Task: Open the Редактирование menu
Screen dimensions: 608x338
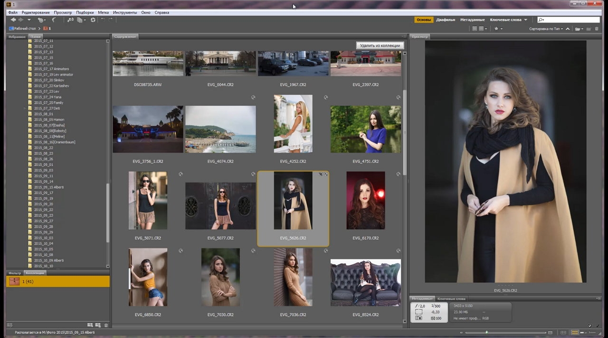Action: pyautogui.click(x=36, y=12)
